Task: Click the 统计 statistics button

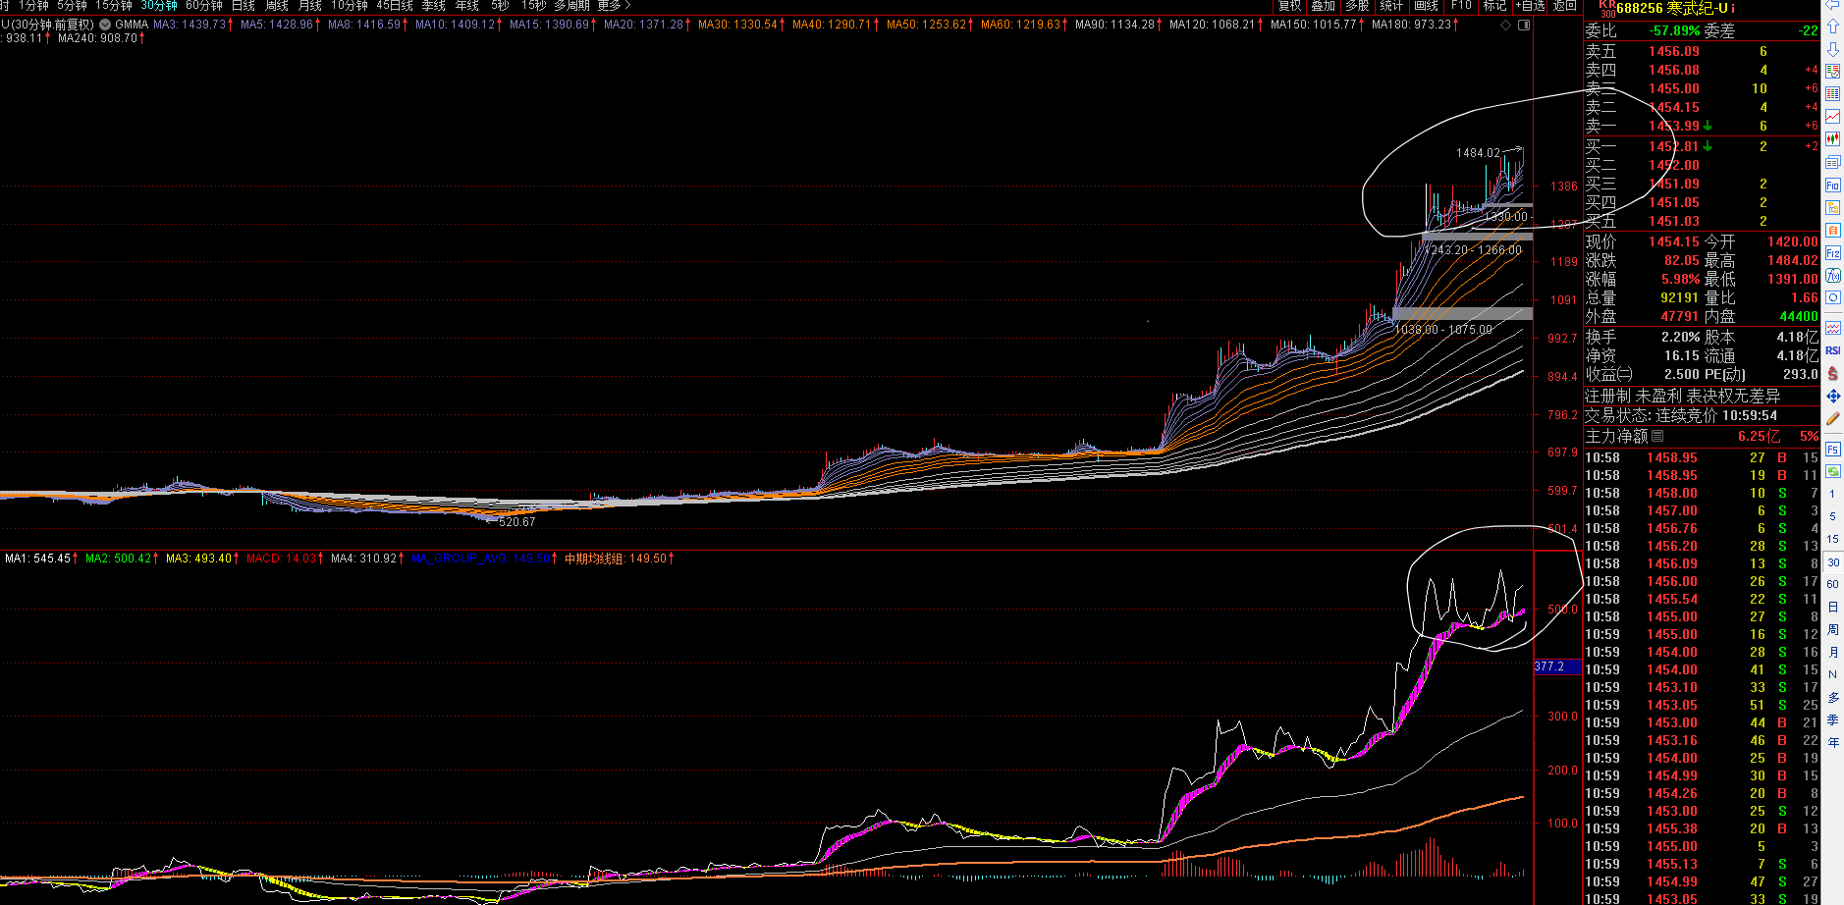Action: 1391,6
